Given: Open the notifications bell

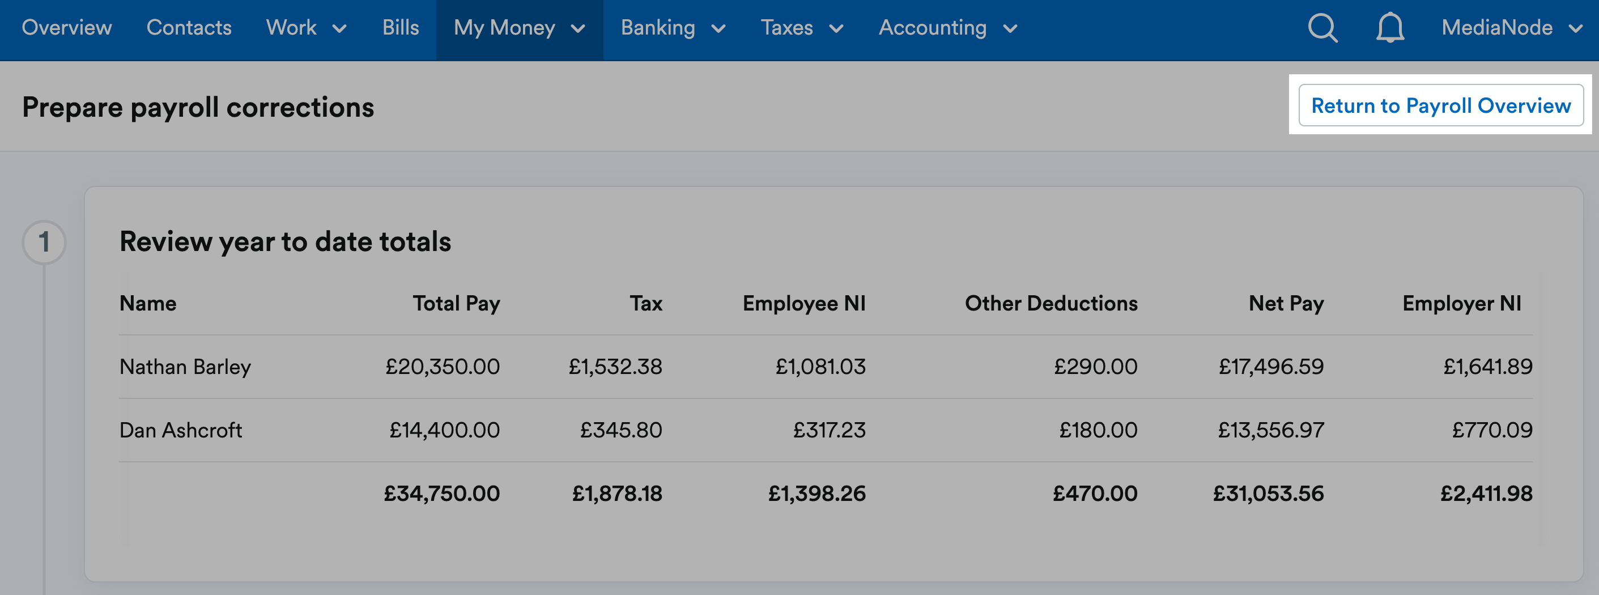Looking at the screenshot, I should pyautogui.click(x=1390, y=28).
